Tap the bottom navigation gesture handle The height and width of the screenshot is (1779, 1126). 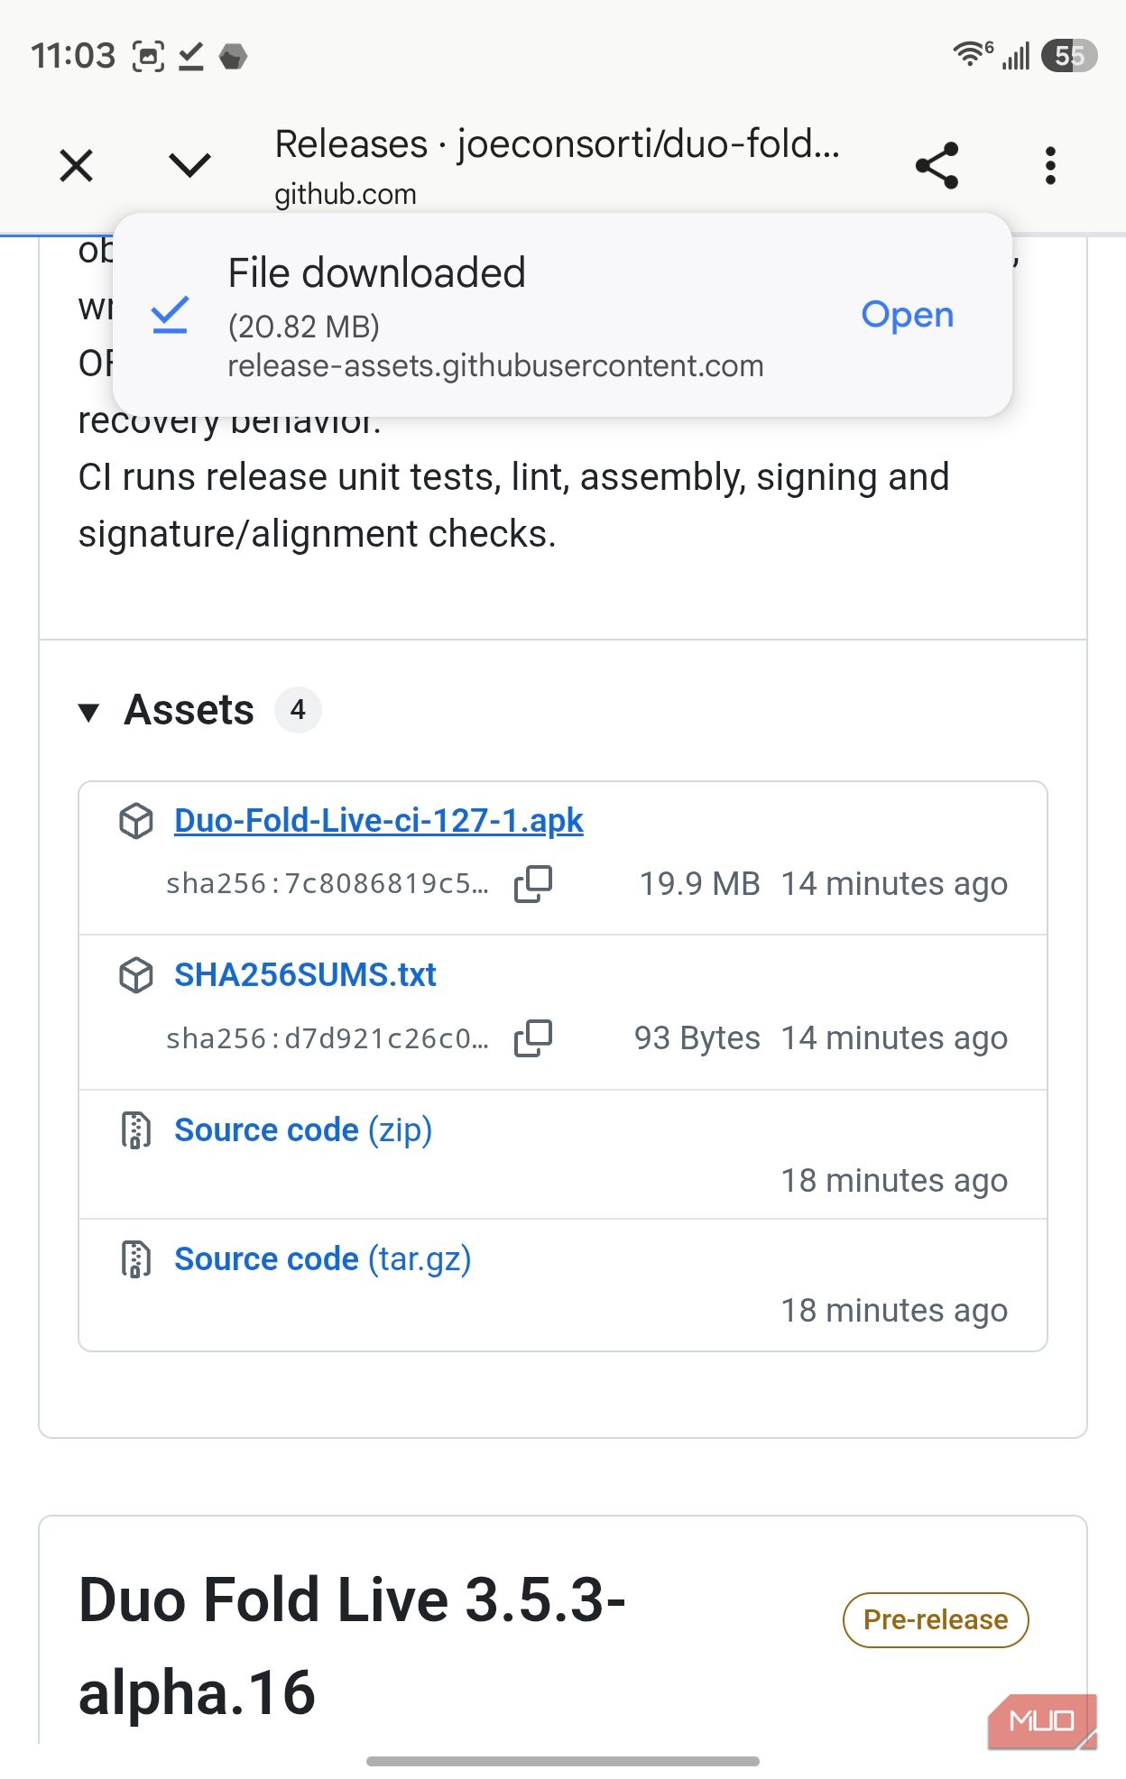pos(563,1761)
